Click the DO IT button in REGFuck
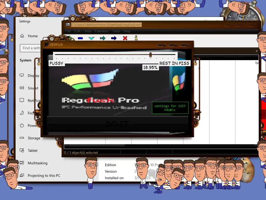This screenshot has width=266, height=200. pos(118,124)
